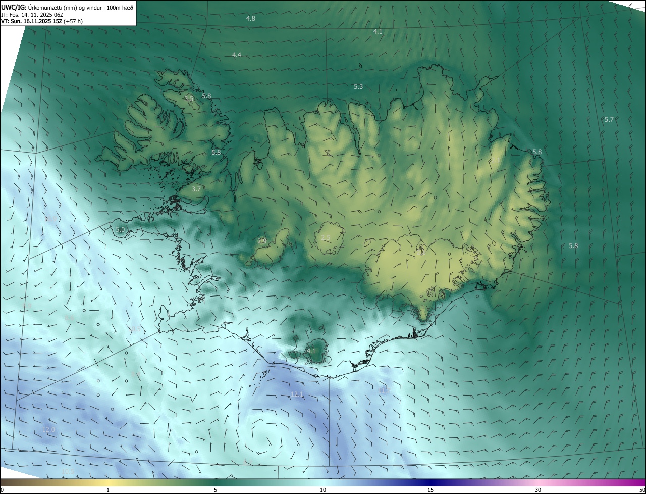Image resolution: width=646 pixels, height=494 pixels.
Task: Click the 5 tick label on the color scale
Action: click(x=216, y=490)
